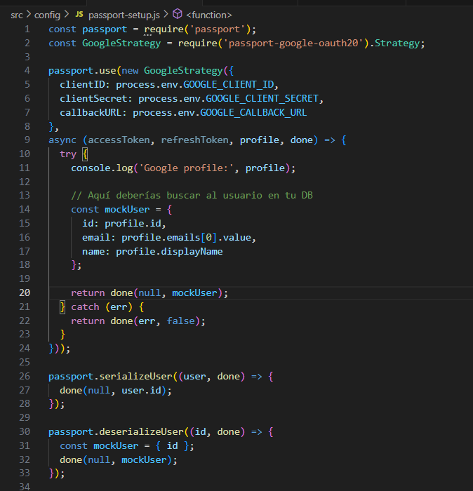Click the return keyword on line 20
The width and height of the screenshot is (473, 491).
pos(88,293)
